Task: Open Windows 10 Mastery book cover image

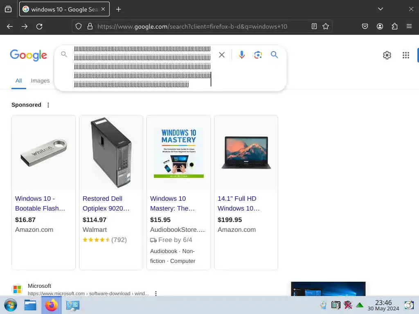Action: pos(178,153)
